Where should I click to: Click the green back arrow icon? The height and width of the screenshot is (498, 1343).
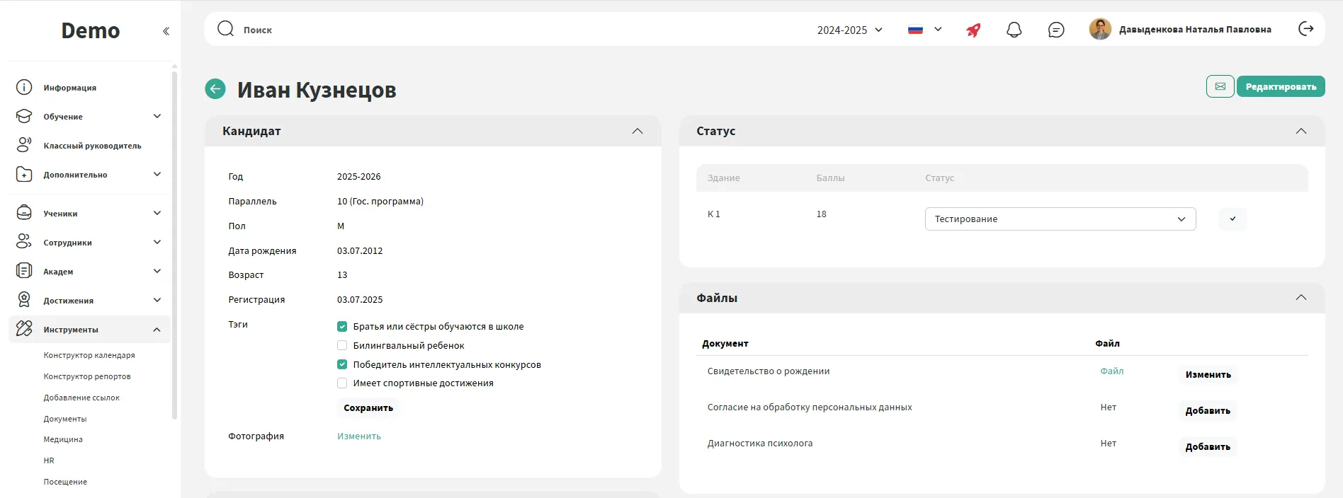click(x=215, y=89)
